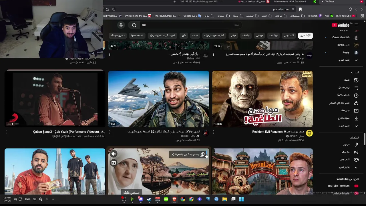Screen dimensions: 366x206
Task: Select the video games filter chip
Action: (289, 35)
